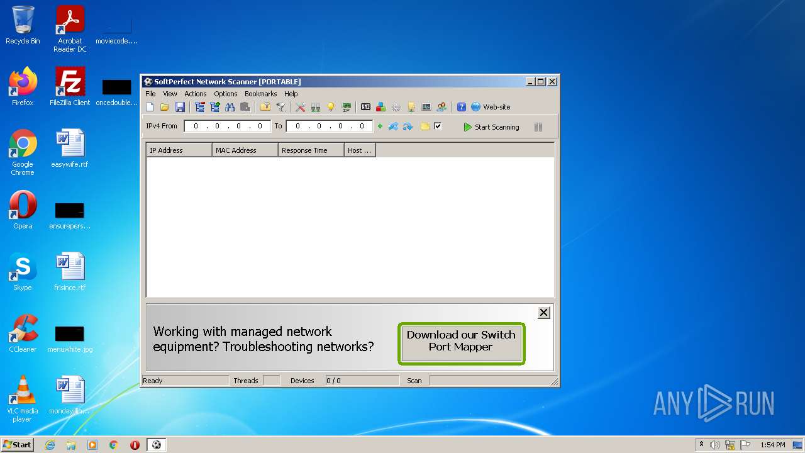Show hidden tray icons arrow
Viewport: 805px width, 453px height.
[701, 444]
